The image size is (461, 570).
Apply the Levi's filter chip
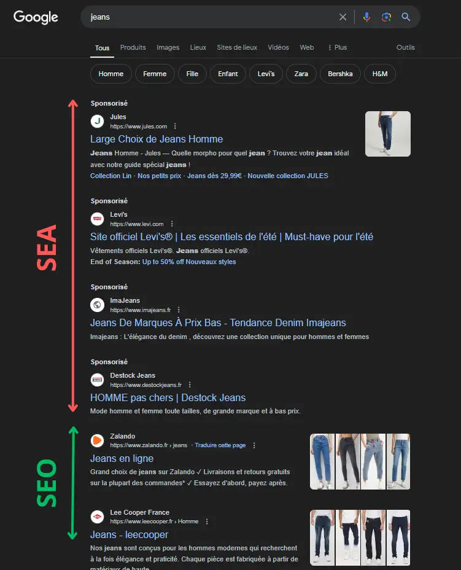tap(266, 74)
